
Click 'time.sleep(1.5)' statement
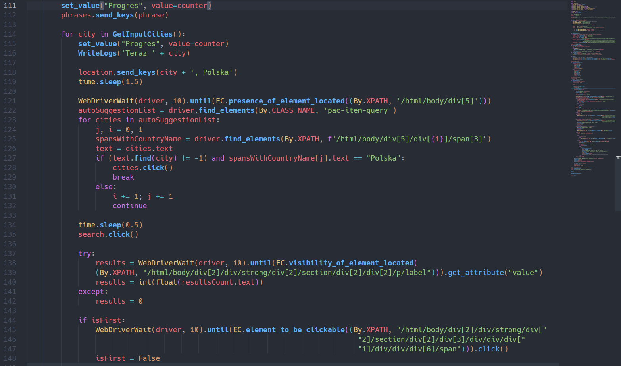pyautogui.click(x=110, y=82)
